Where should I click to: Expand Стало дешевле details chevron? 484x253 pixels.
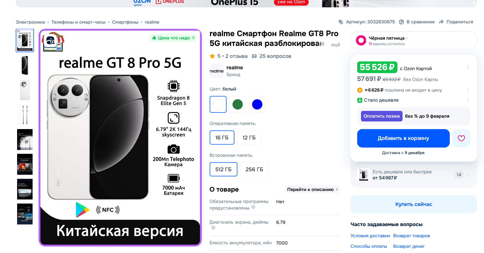tap(468, 100)
